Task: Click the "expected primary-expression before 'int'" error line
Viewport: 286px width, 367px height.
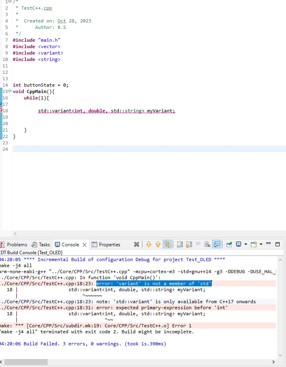Action: coord(138,308)
